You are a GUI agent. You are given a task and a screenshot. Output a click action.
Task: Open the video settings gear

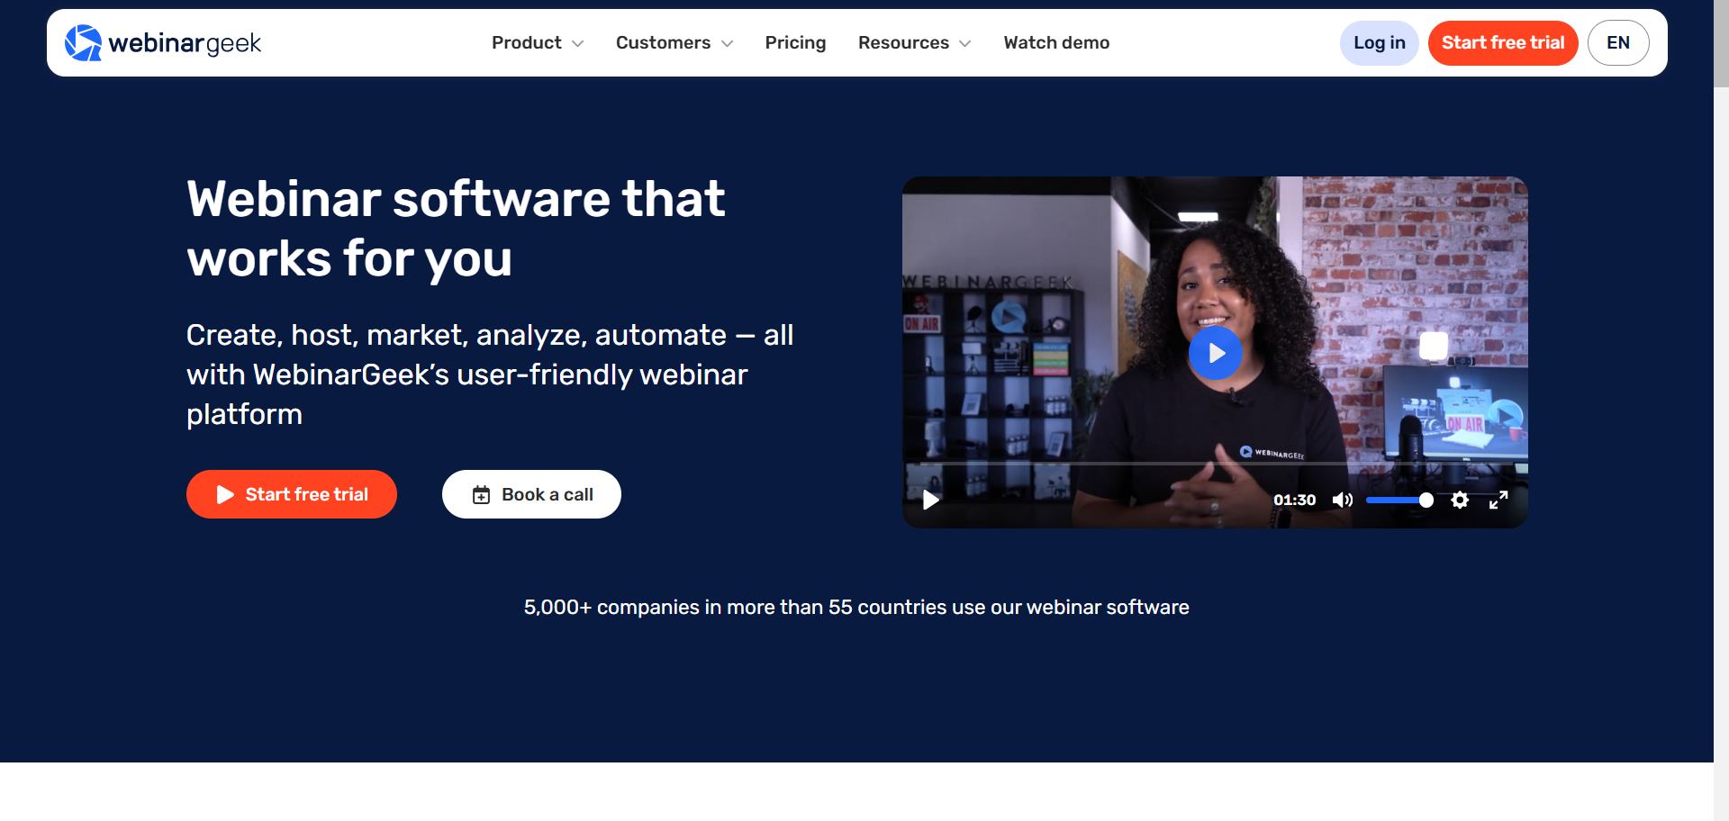tap(1460, 500)
